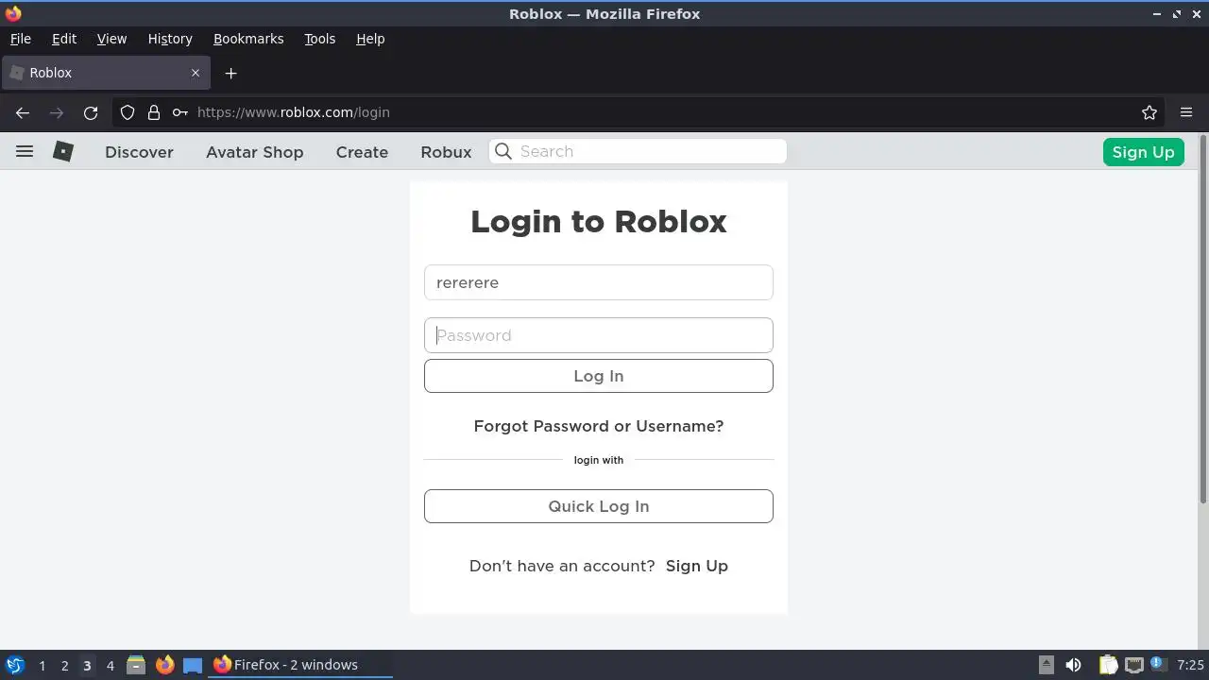Click the page vertical scrollbar
Screen dimensions: 1209x680
[1203, 321]
